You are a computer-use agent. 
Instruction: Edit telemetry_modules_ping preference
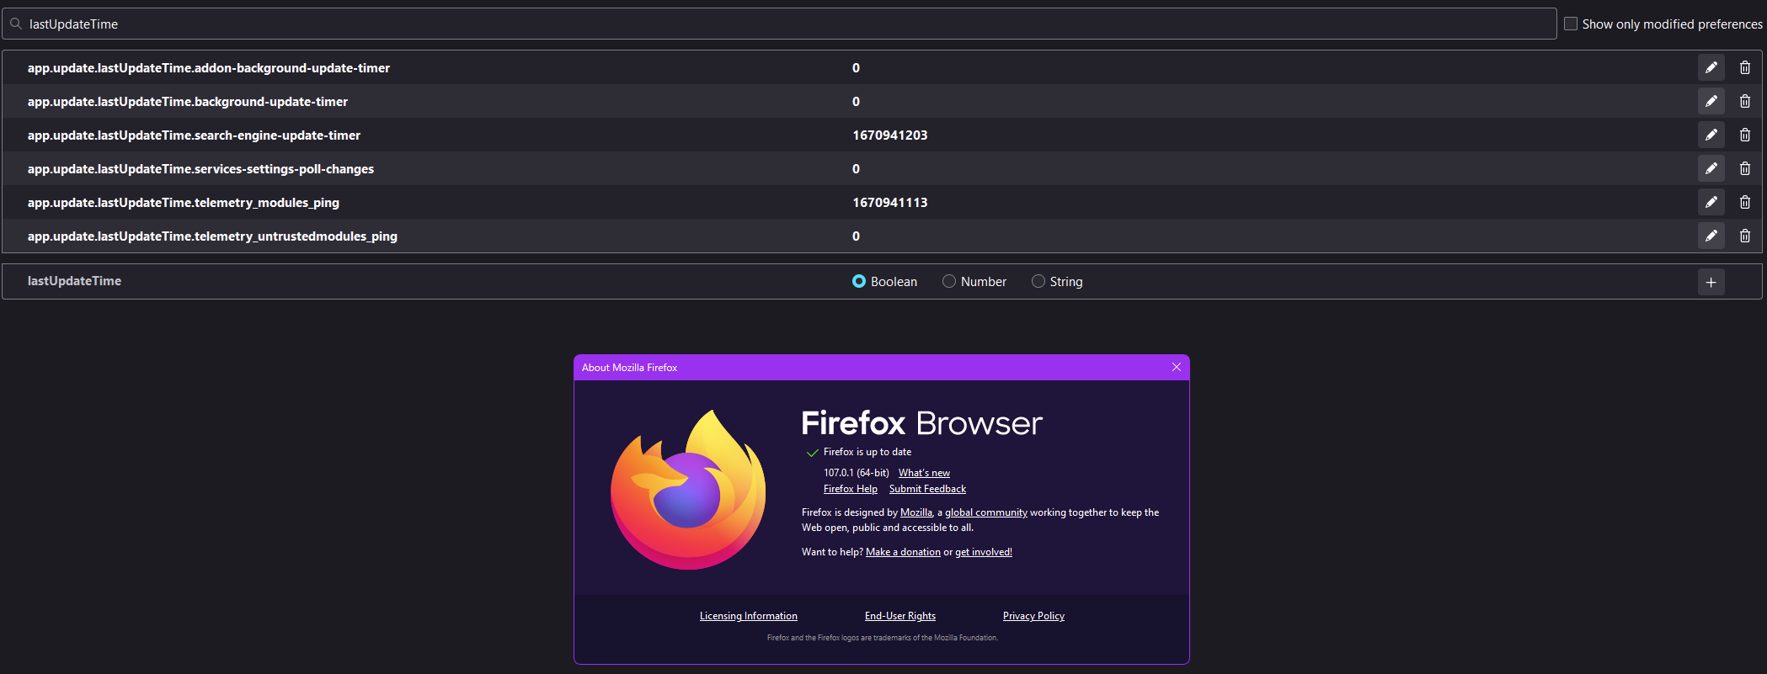point(1711,202)
